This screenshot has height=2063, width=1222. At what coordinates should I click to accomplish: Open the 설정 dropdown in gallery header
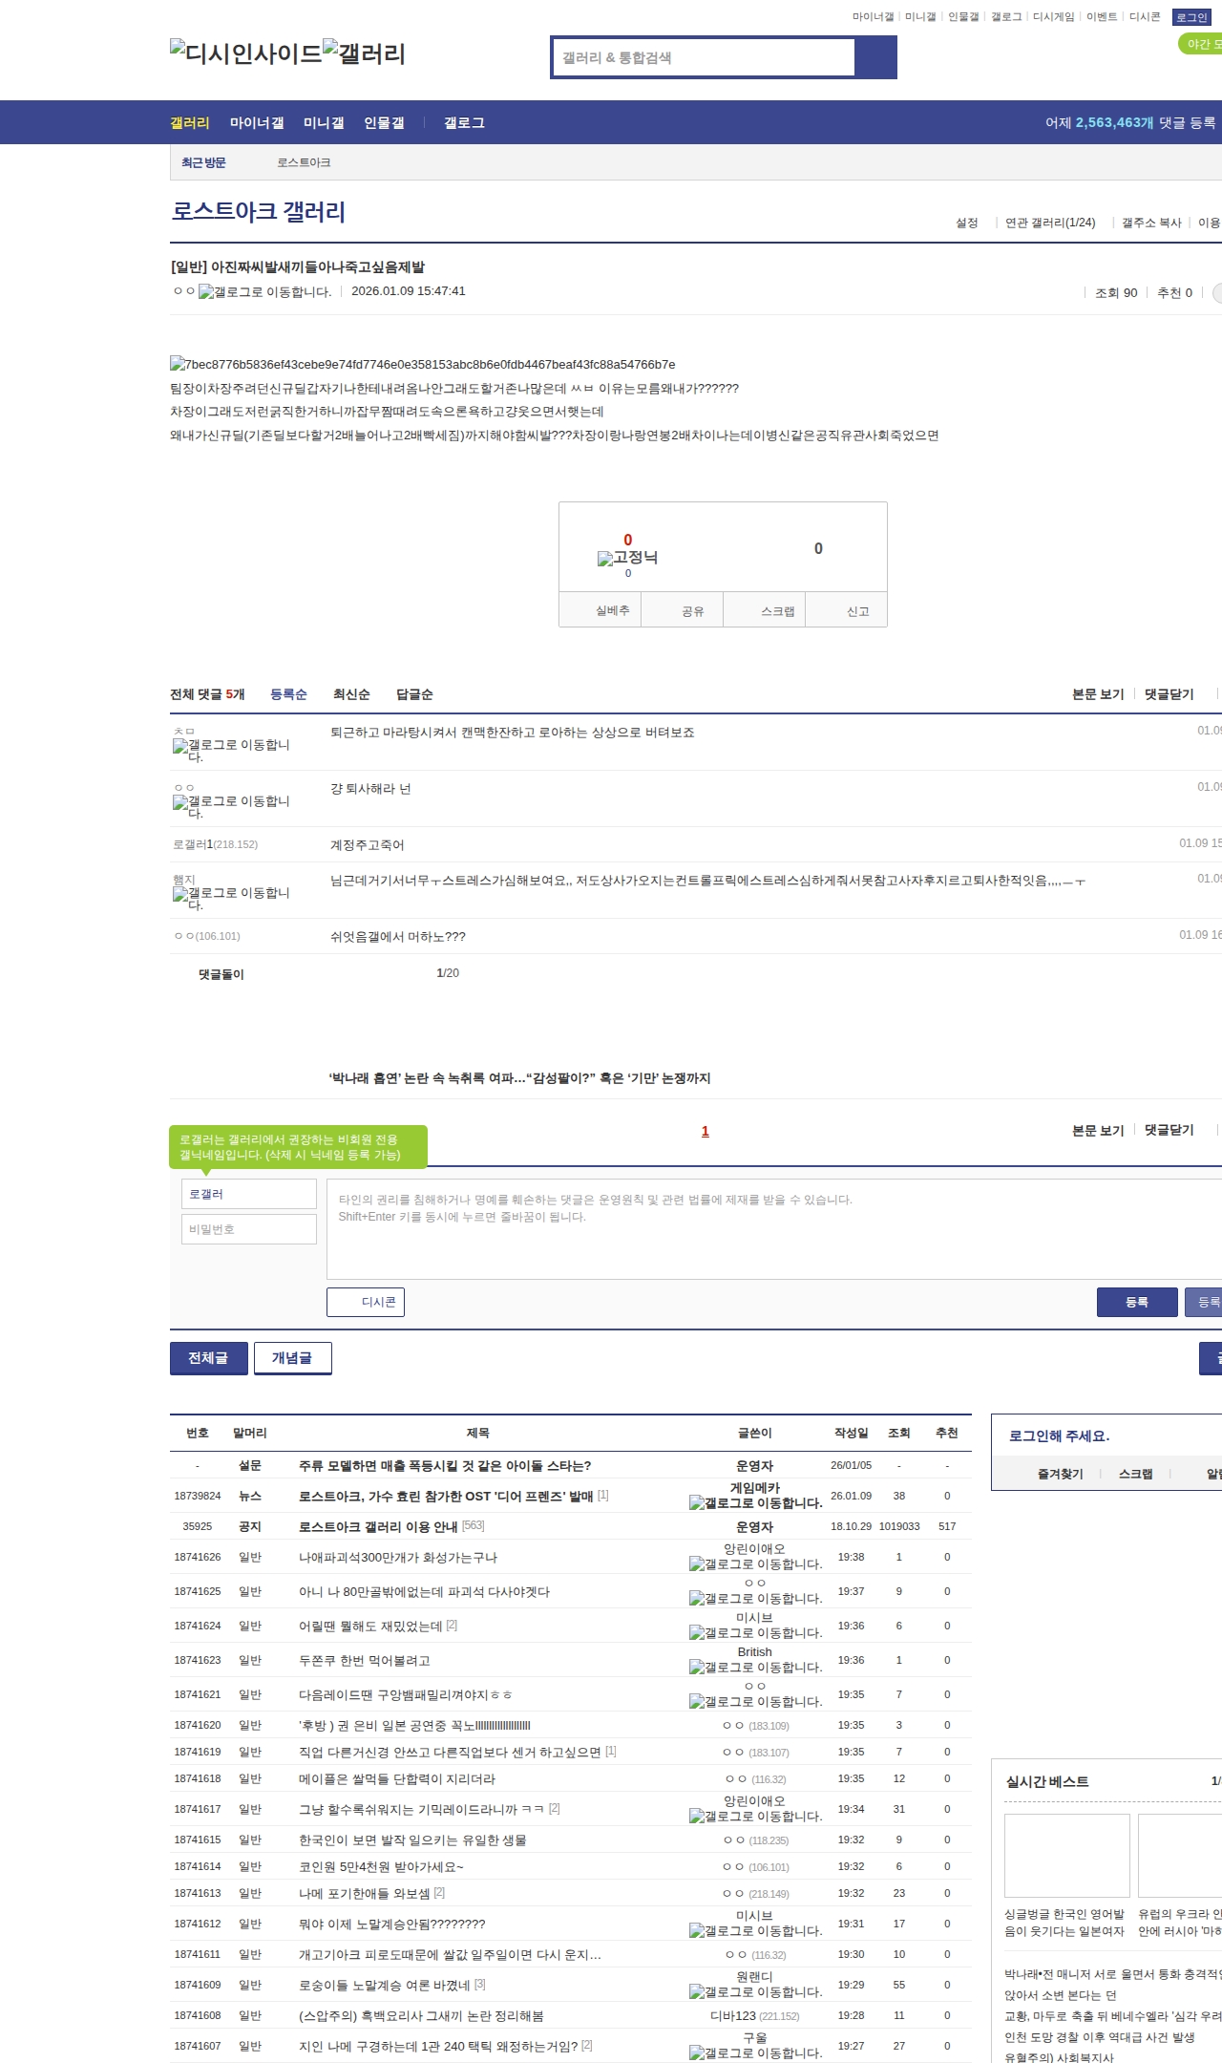[x=967, y=223]
